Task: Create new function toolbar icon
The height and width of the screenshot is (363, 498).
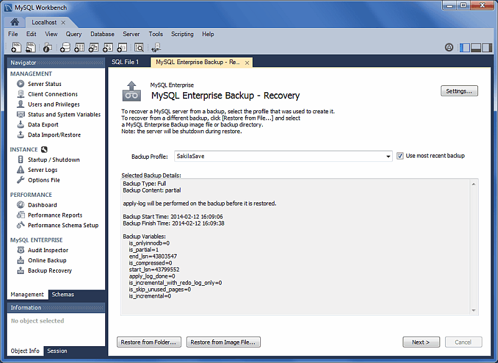Action: (x=122, y=47)
